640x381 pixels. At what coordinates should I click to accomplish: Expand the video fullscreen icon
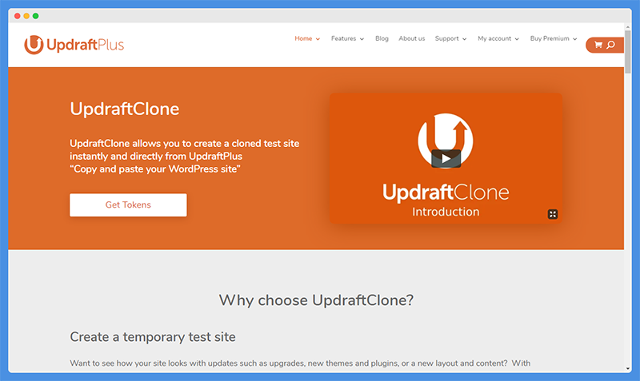[x=553, y=214]
